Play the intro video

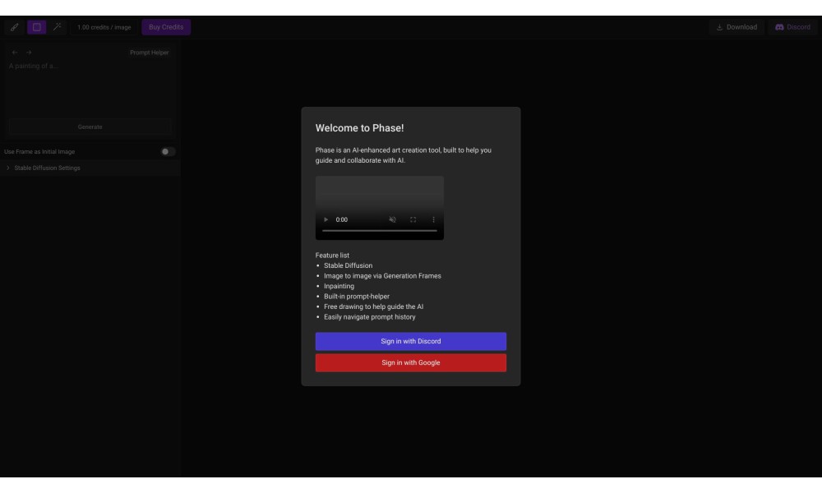click(326, 219)
